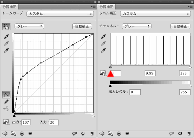Image resolution: width=194 pixels, height=138 pixels.
Task: Pick the gray point eyedropper in Curves panel
Action: tap(6, 43)
